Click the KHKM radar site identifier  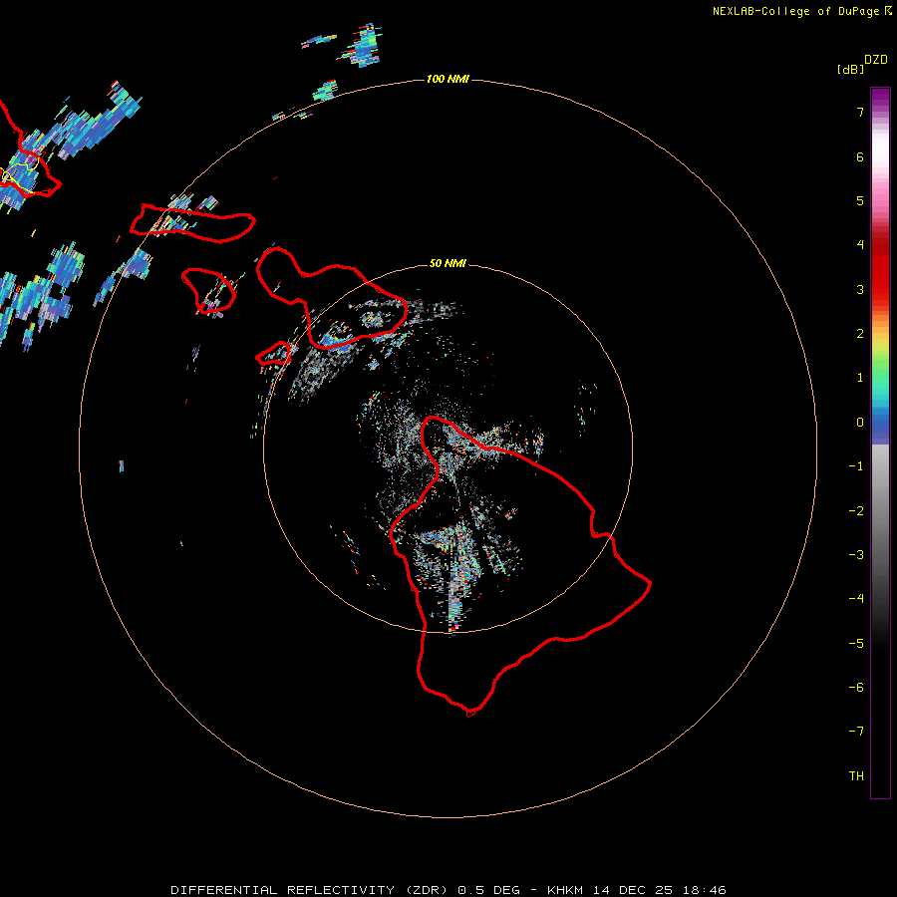[565, 890]
